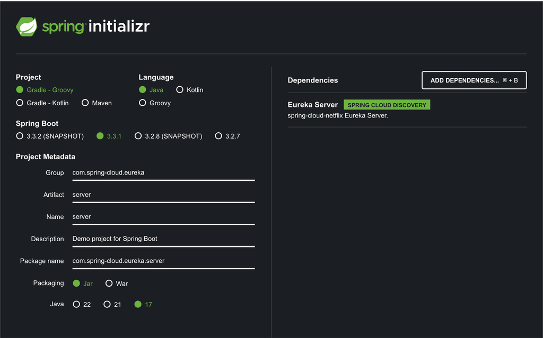Click the Language section heading
543x338 pixels.
(156, 77)
